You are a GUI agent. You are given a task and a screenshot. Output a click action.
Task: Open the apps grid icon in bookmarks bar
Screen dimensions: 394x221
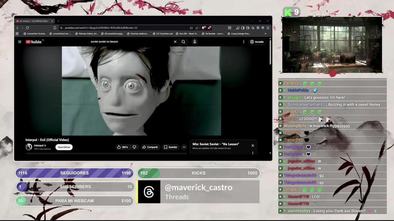[x=17, y=34]
